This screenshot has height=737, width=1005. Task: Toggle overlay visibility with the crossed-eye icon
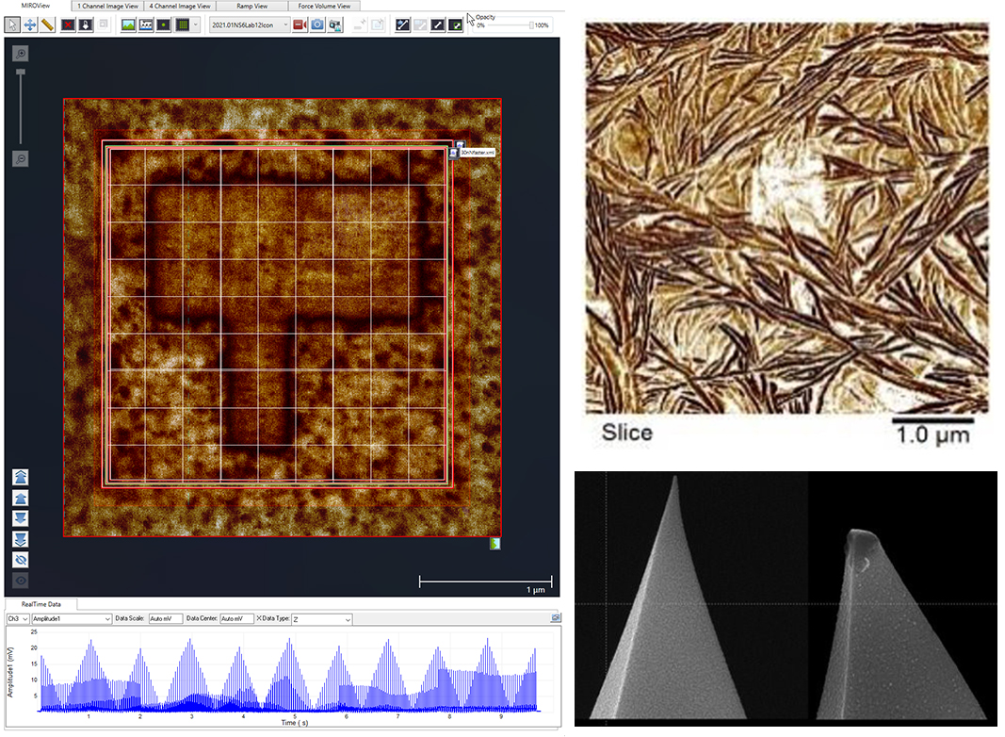point(20,558)
